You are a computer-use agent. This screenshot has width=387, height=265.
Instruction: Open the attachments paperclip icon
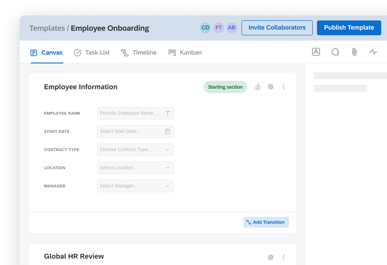click(354, 52)
